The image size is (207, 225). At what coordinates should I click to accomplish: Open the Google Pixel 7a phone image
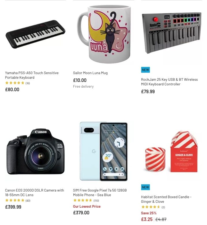(104, 151)
